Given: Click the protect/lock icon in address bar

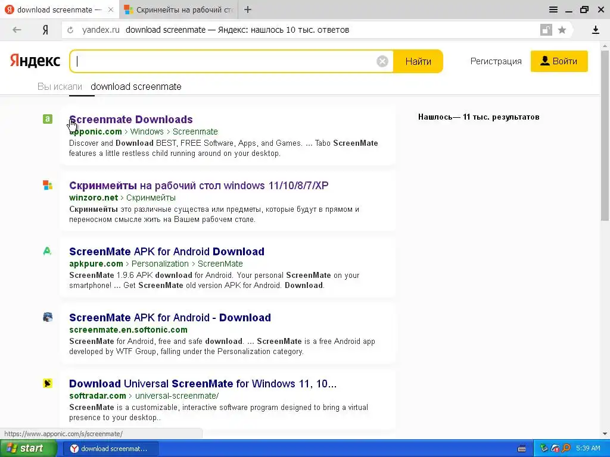Looking at the screenshot, I should 546,30.
